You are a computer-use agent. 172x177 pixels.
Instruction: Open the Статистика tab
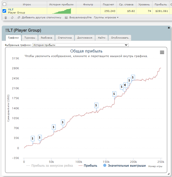click(65, 38)
